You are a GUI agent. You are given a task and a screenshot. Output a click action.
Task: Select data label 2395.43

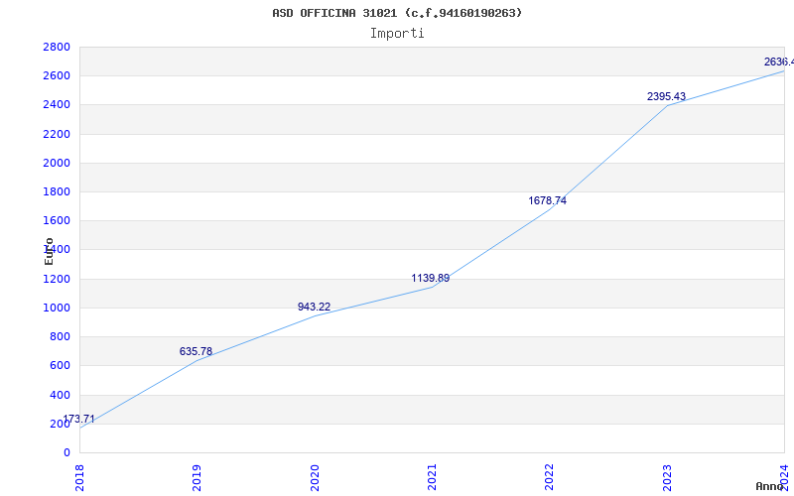point(666,96)
